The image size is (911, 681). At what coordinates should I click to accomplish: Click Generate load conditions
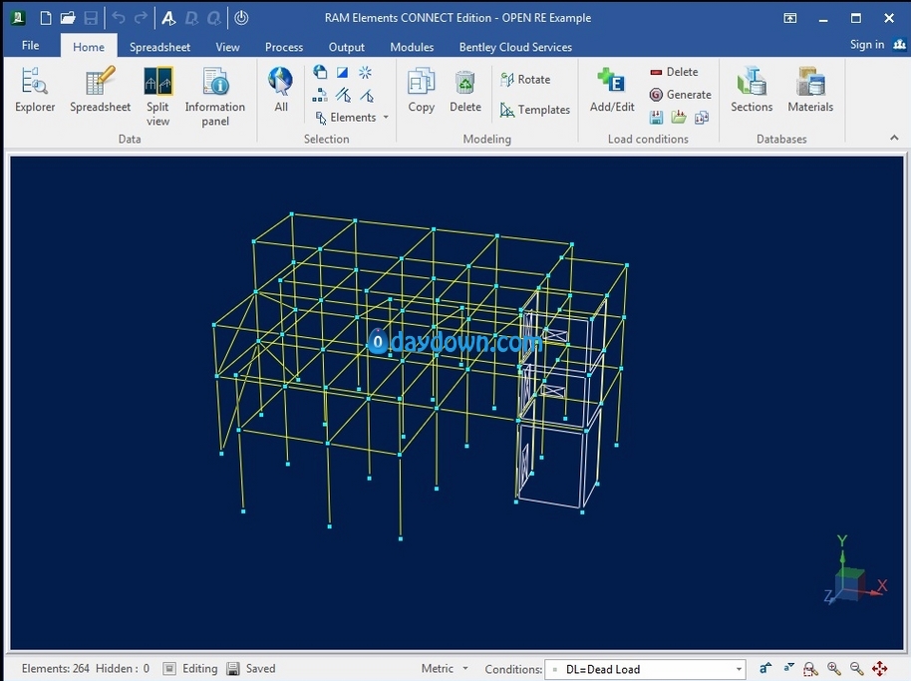[681, 94]
